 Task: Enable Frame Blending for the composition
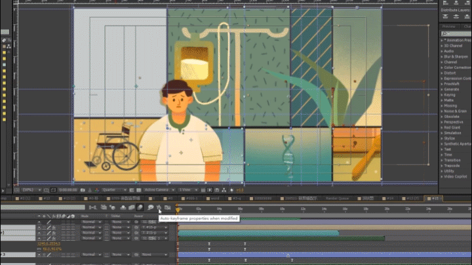[132, 207]
